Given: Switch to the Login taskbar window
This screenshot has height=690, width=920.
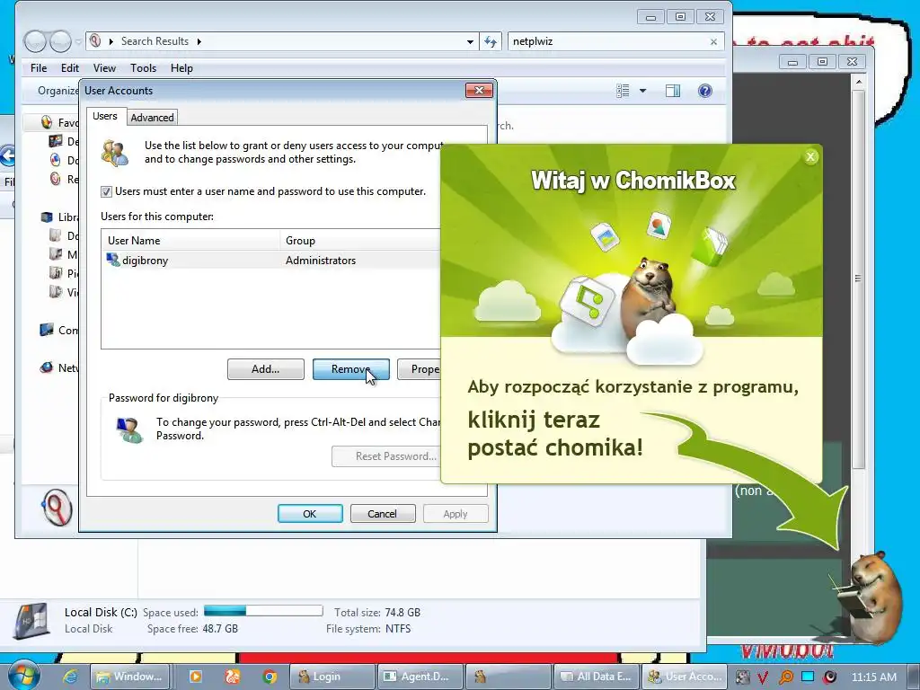Looking at the screenshot, I should tap(332, 677).
